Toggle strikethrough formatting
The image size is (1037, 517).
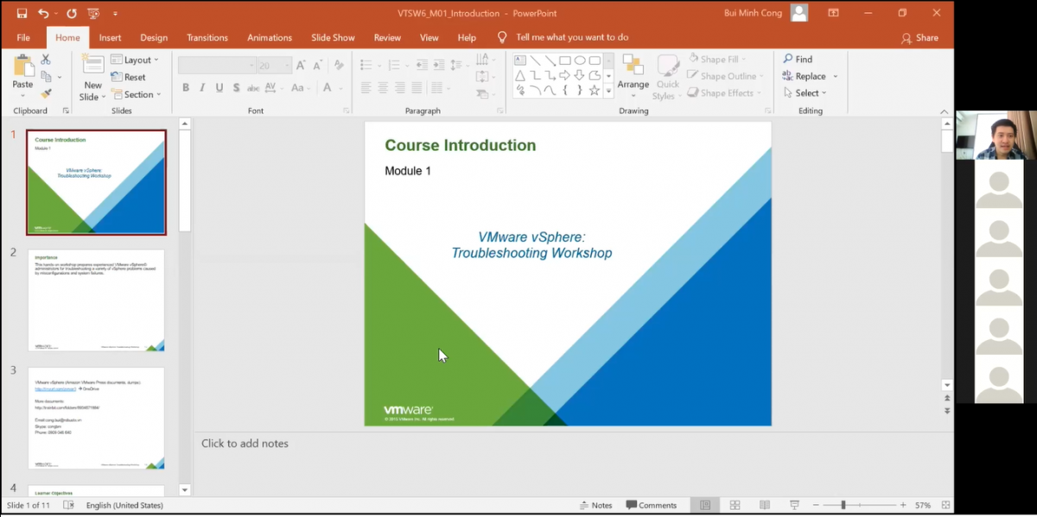click(253, 88)
